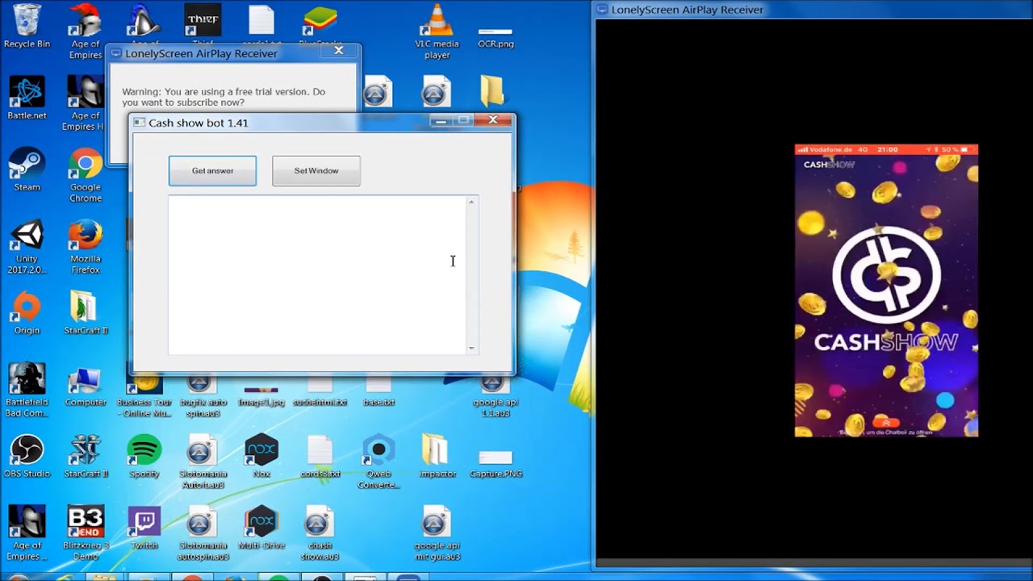Click inside the Cash show bot output text box
The width and height of the screenshot is (1033, 581).
tap(316, 274)
